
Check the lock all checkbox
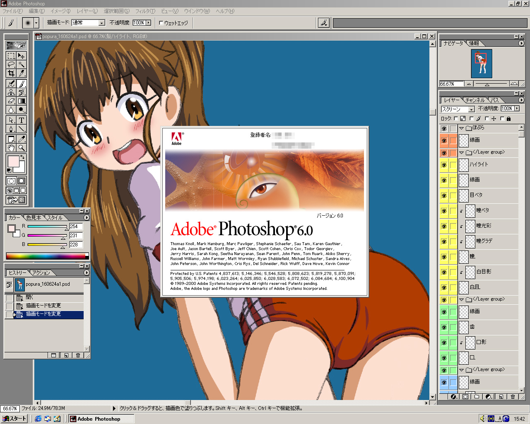point(502,119)
